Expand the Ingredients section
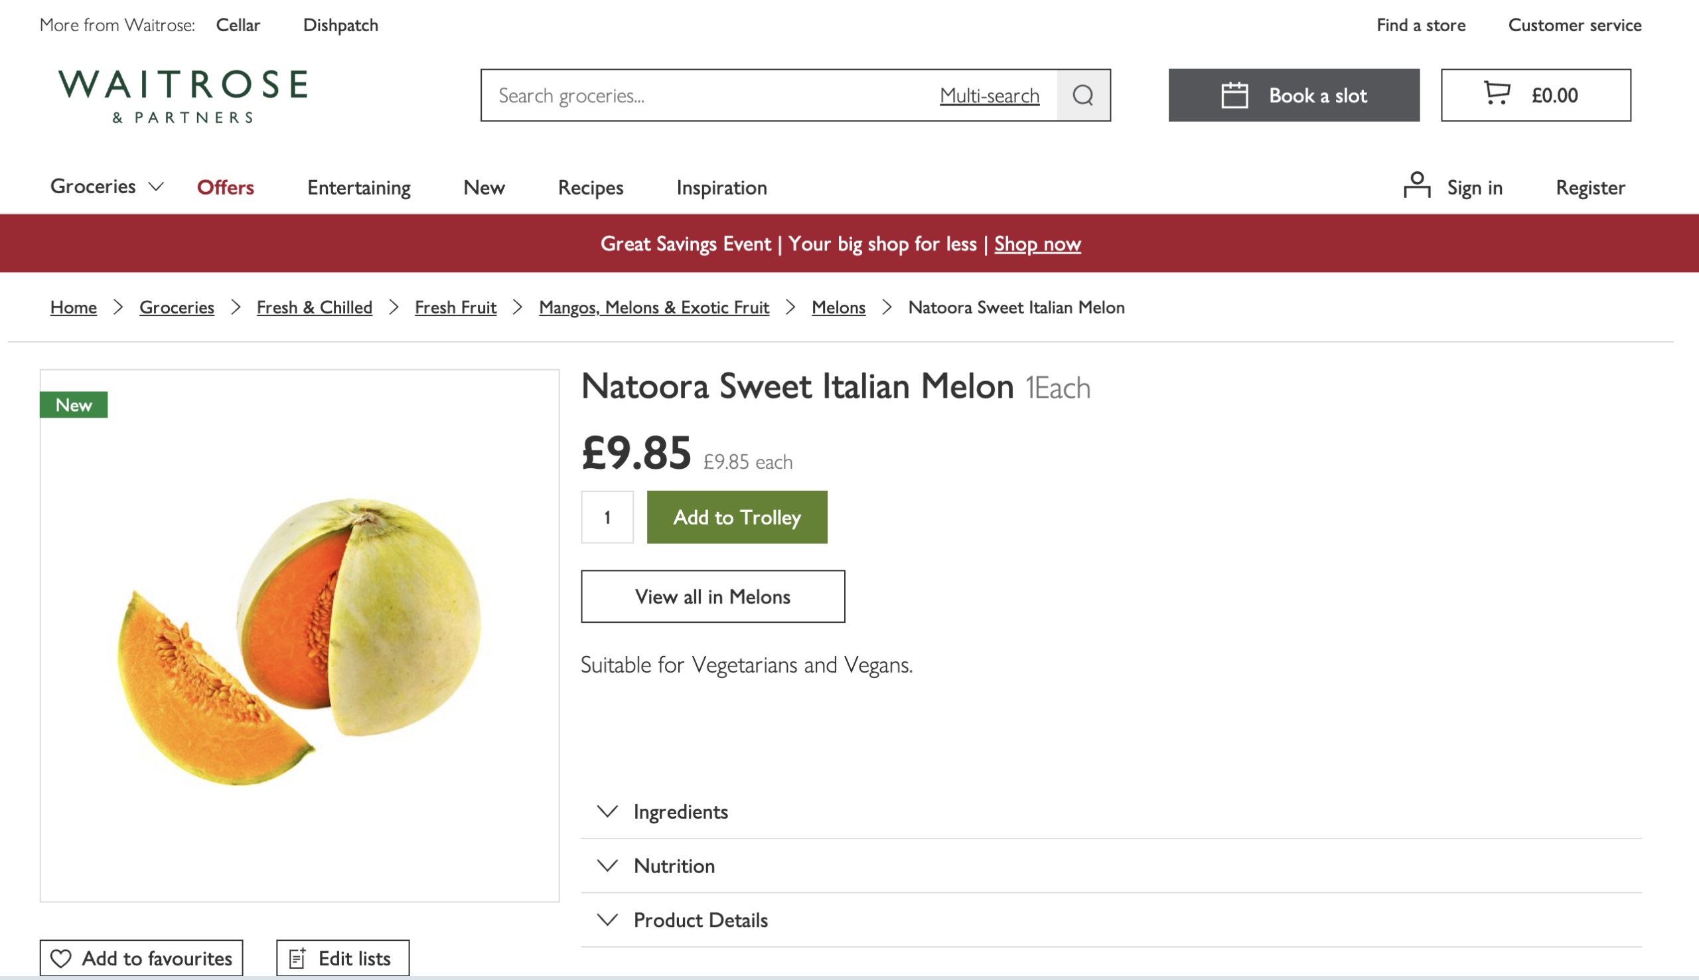1699x980 pixels. tap(1111, 812)
